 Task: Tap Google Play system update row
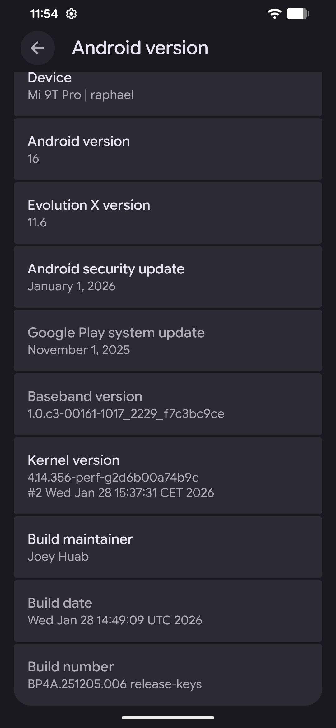168,341
